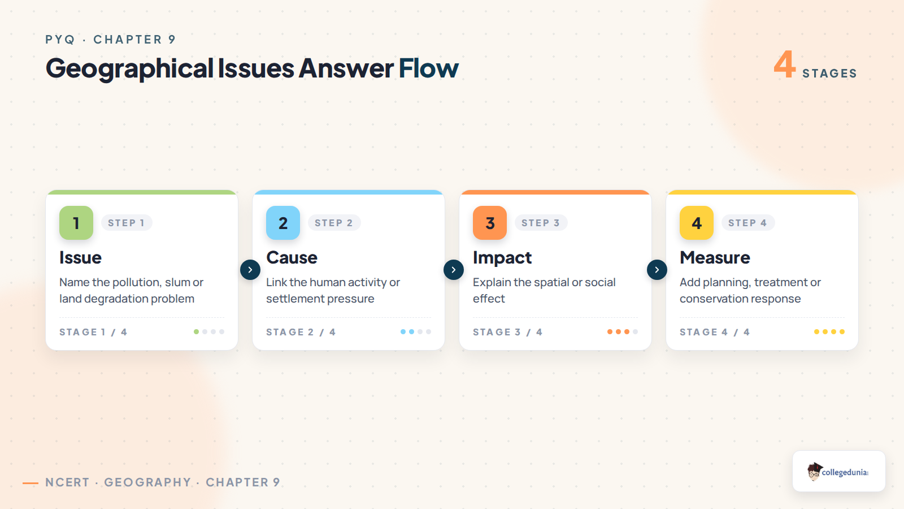Click the arrow between Cause and Impact

pyautogui.click(x=454, y=270)
